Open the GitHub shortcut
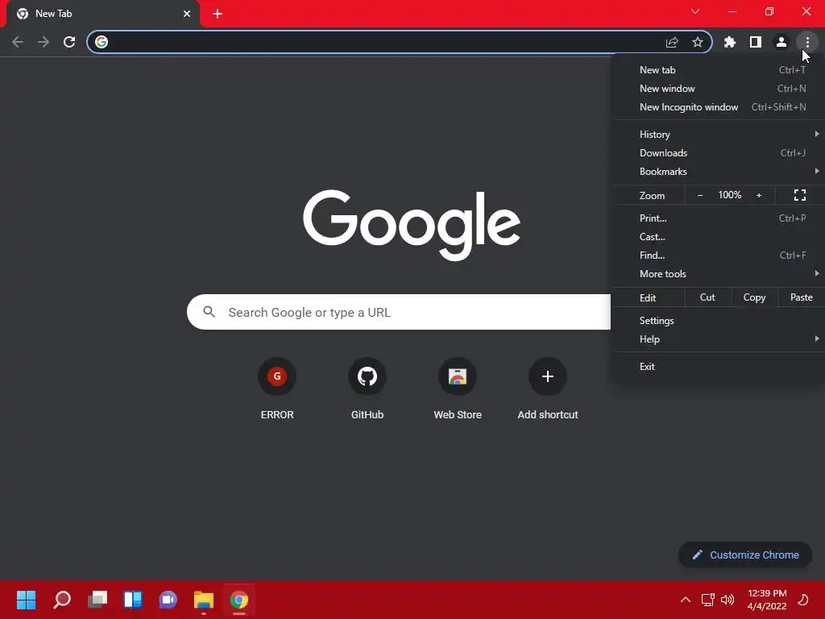This screenshot has width=825, height=619. click(367, 389)
